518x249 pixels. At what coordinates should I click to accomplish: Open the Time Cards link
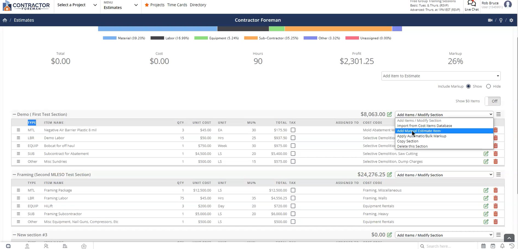[x=177, y=5]
